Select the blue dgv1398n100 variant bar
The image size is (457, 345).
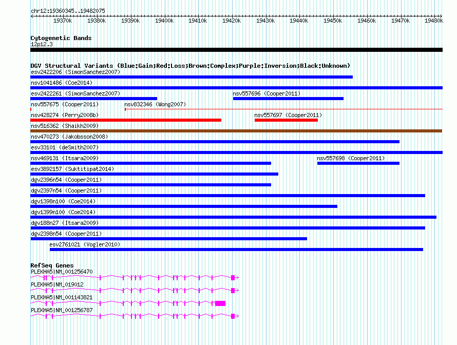(x=184, y=206)
